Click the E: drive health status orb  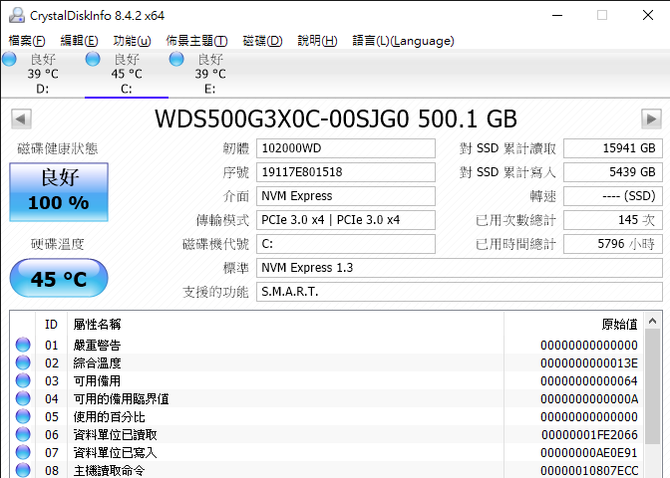pyautogui.click(x=176, y=59)
